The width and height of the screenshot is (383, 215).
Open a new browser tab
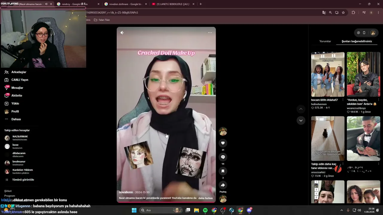point(200,4)
